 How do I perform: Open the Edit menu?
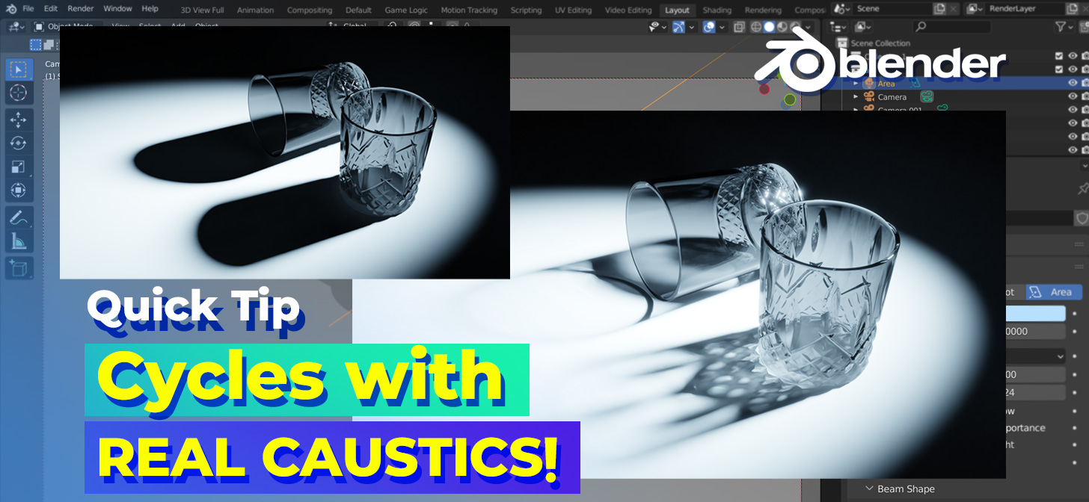coord(50,9)
